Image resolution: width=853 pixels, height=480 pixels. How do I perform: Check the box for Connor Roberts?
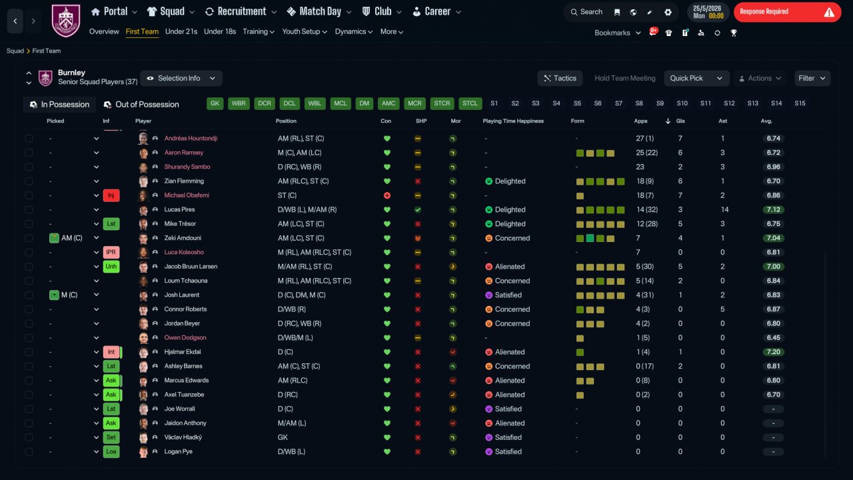29,309
